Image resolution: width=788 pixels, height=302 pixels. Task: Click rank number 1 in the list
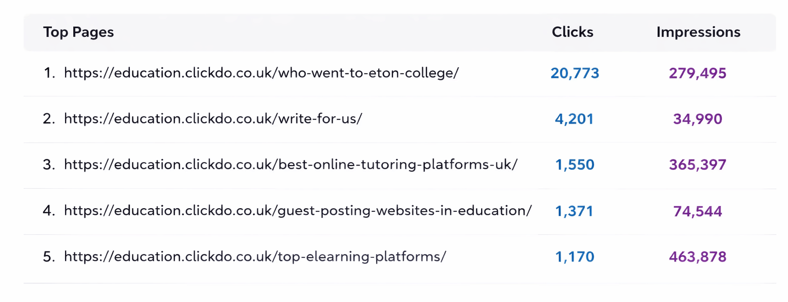pos(49,73)
